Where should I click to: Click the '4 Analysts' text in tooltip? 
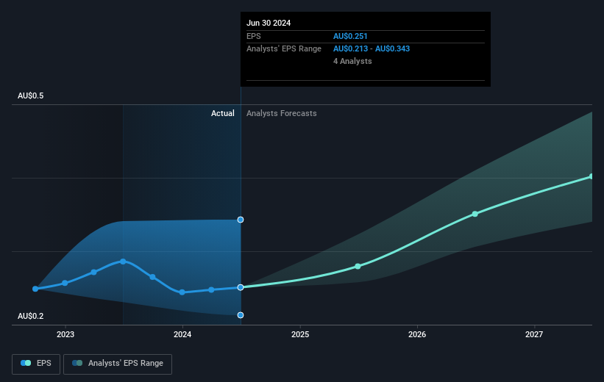coord(352,61)
